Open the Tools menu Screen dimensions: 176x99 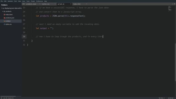pyautogui.click(x=28, y=1)
